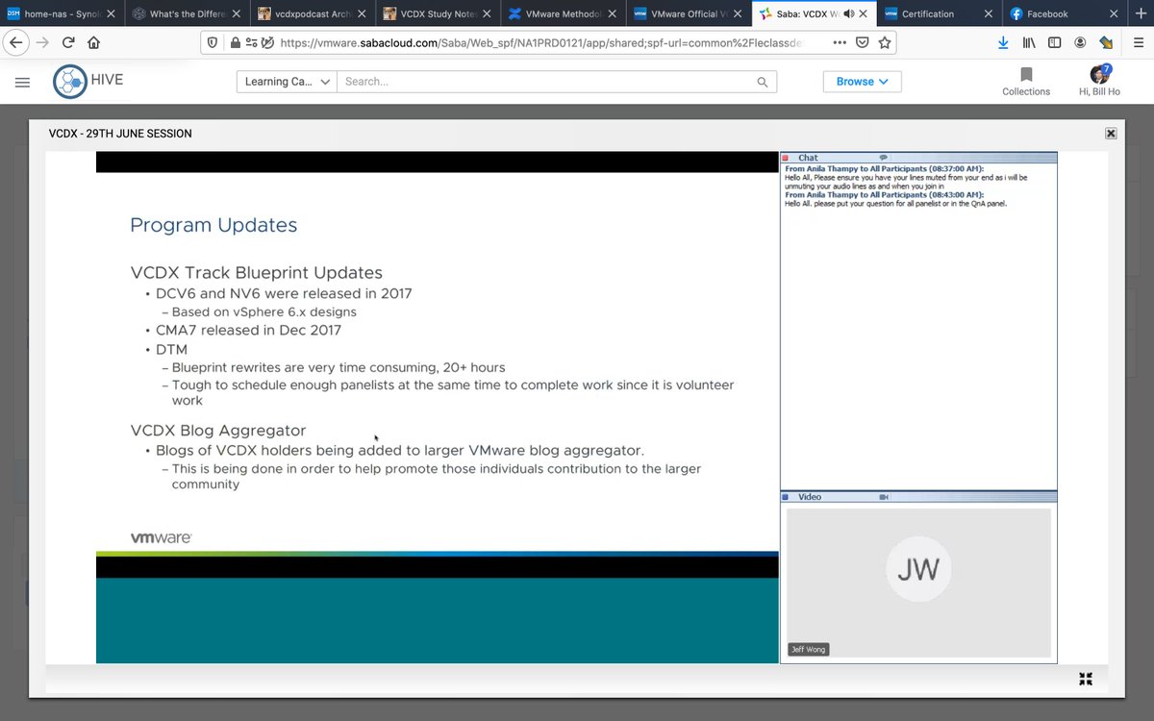1154x721 pixels.
Task: Switch to the What's the Difference tab
Action: (x=187, y=13)
